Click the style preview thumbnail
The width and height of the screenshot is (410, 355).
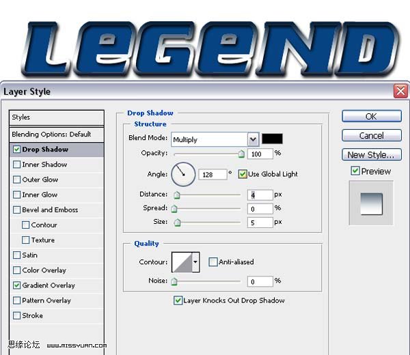click(371, 203)
